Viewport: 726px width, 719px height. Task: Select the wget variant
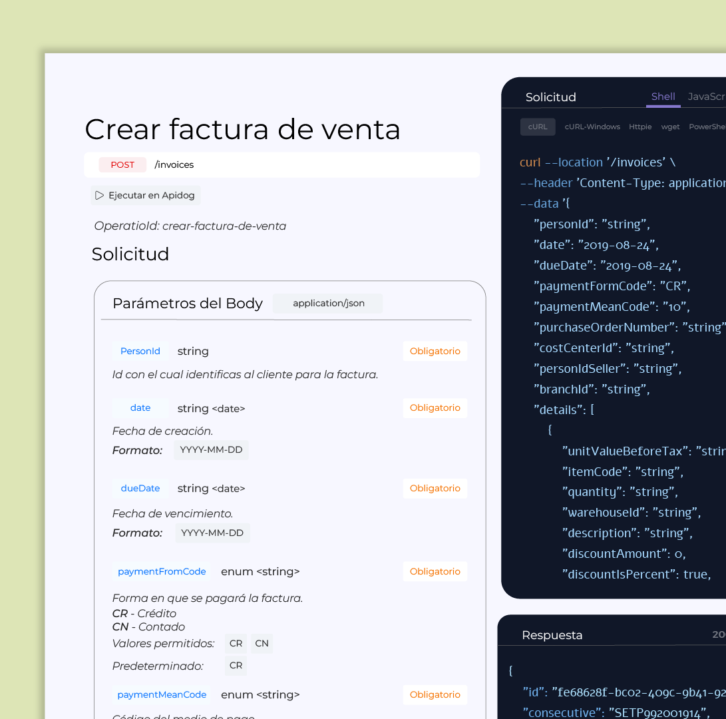[670, 126]
